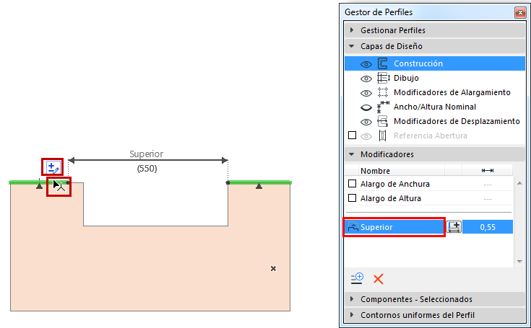Select Modificadores de Alargamiento layer name
531x328 pixels.
(452, 92)
